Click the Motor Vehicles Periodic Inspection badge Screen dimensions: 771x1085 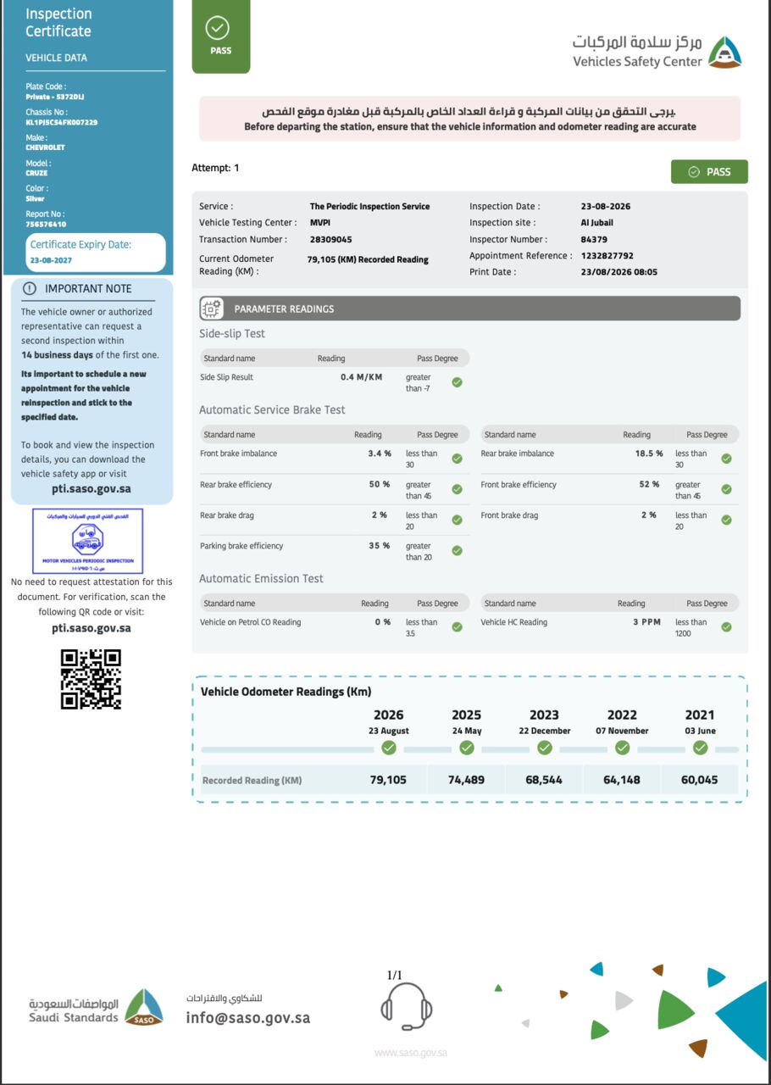click(x=88, y=541)
